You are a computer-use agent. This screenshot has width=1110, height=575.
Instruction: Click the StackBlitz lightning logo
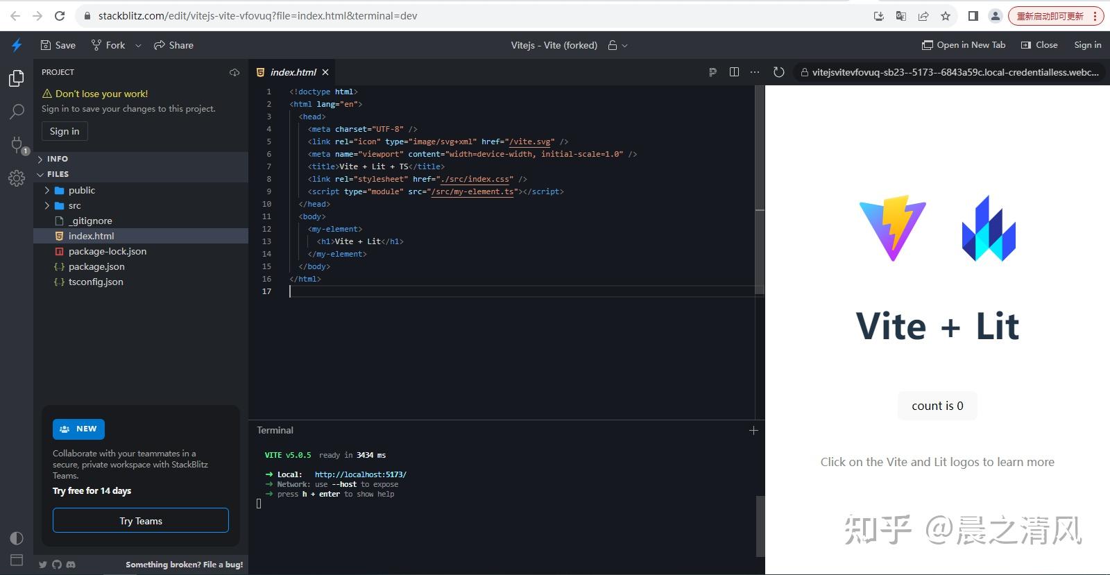17,45
